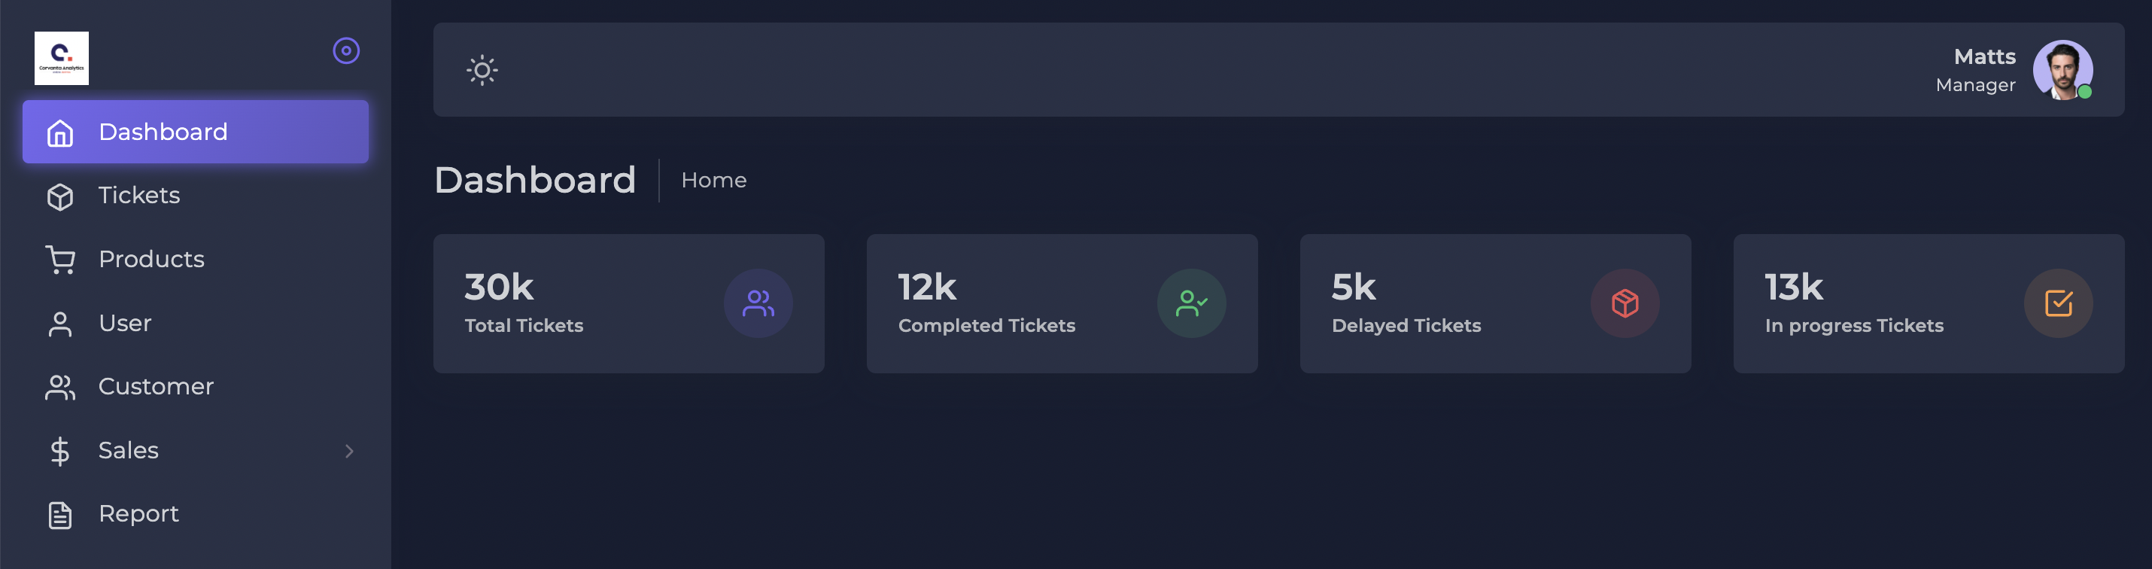Click the Delayed Tickets box icon
Image resolution: width=2152 pixels, height=569 pixels.
tap(1624, 303)
